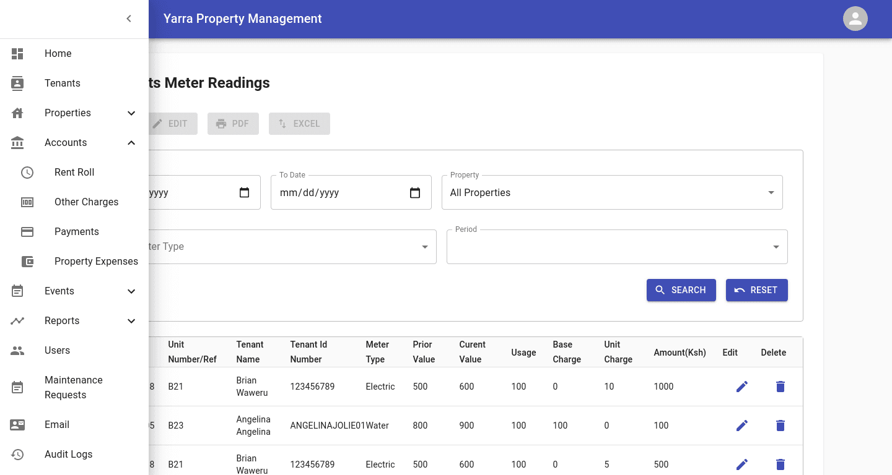The width and height of the screenshot is (892, 475).
Task: Click the Rent Roll clock icon
Action: click(x=27, y=173)
